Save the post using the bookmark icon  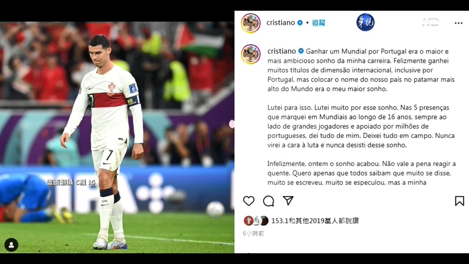coord(460,201)
